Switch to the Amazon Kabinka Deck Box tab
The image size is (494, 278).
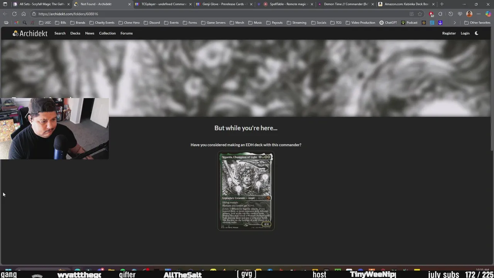pos(406,4)
